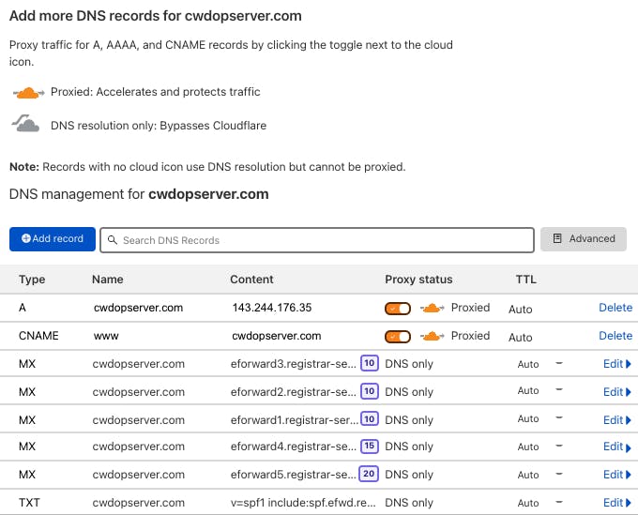Click the Type column header
Image resolution: width=638 pixels, height=515 pixels.
pos(32,280)
